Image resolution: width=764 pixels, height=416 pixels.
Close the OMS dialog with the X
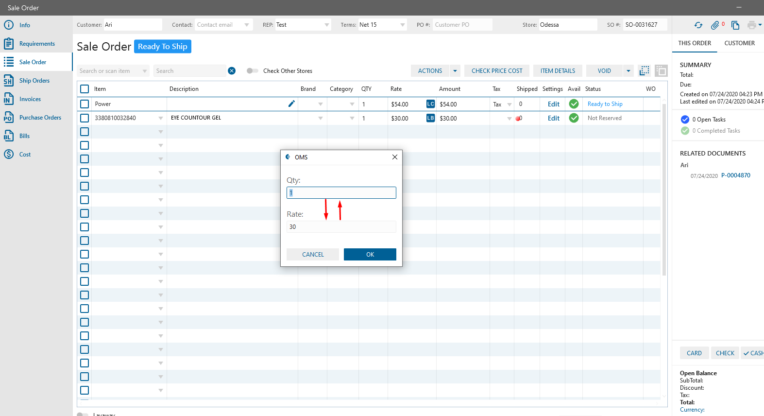(x=395, y=157)
